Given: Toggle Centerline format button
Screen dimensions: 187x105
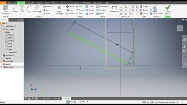Looking at the screenshot, I should 151,10.
